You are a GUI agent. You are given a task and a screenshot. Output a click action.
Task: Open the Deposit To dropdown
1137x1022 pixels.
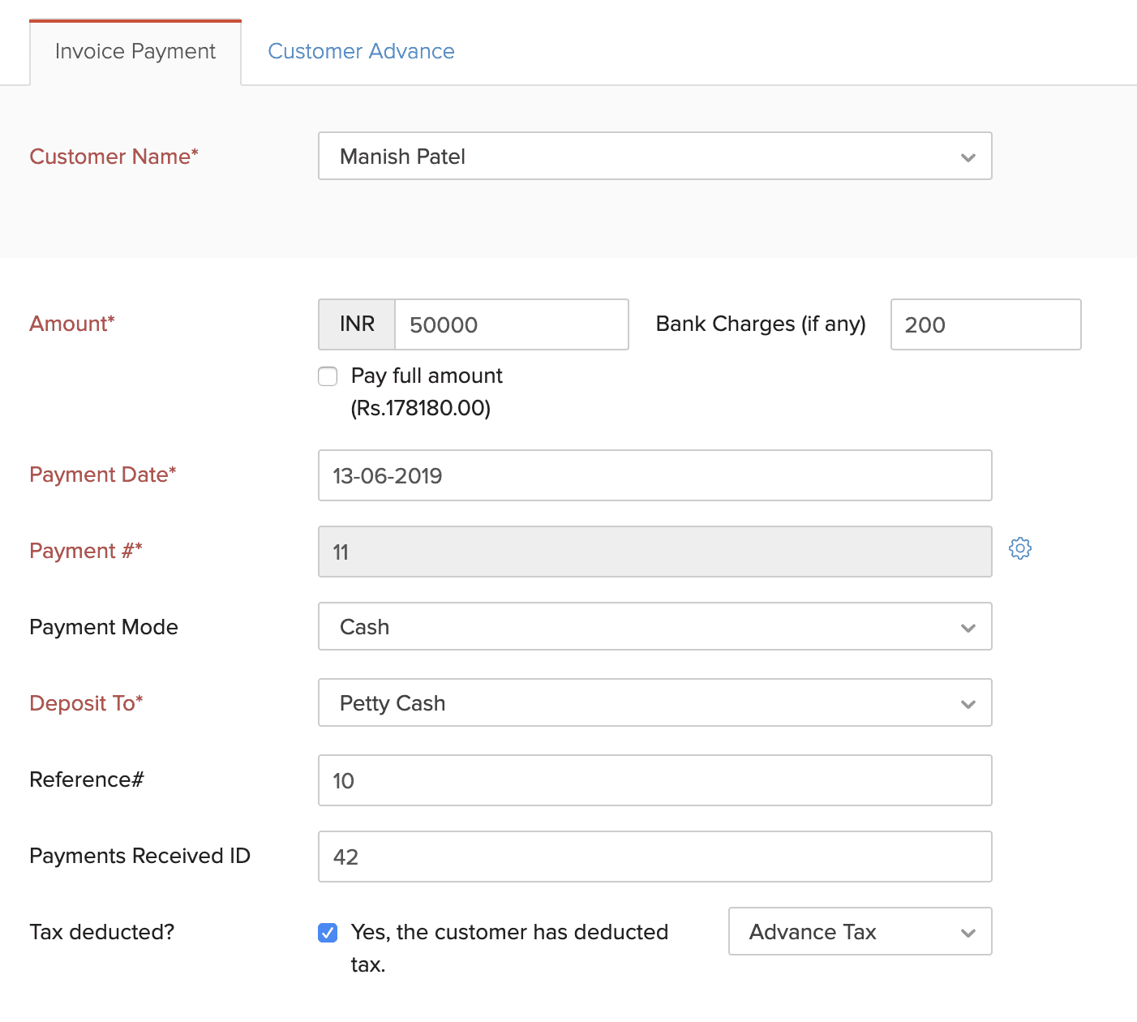(x=654, y=703)
